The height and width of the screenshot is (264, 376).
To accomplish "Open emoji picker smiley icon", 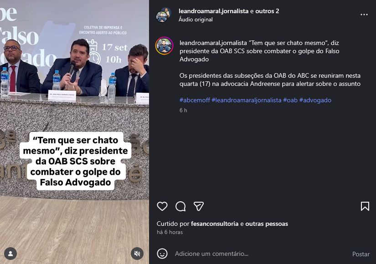I will coord(162,254).
